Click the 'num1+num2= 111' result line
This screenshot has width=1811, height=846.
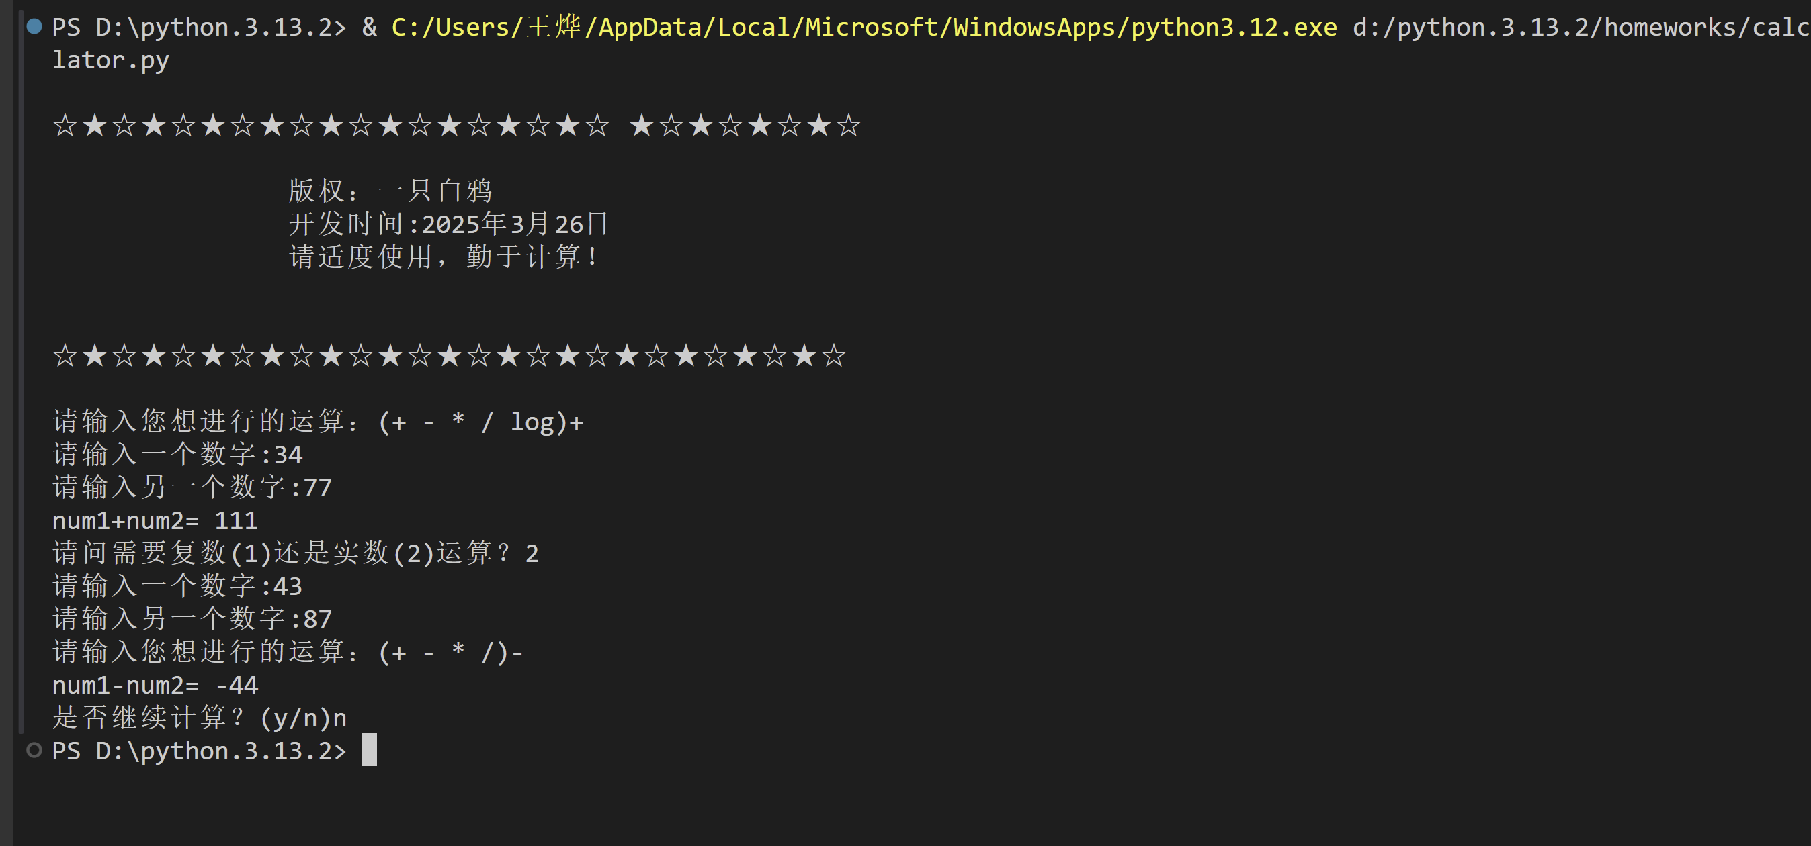(155, 520)
